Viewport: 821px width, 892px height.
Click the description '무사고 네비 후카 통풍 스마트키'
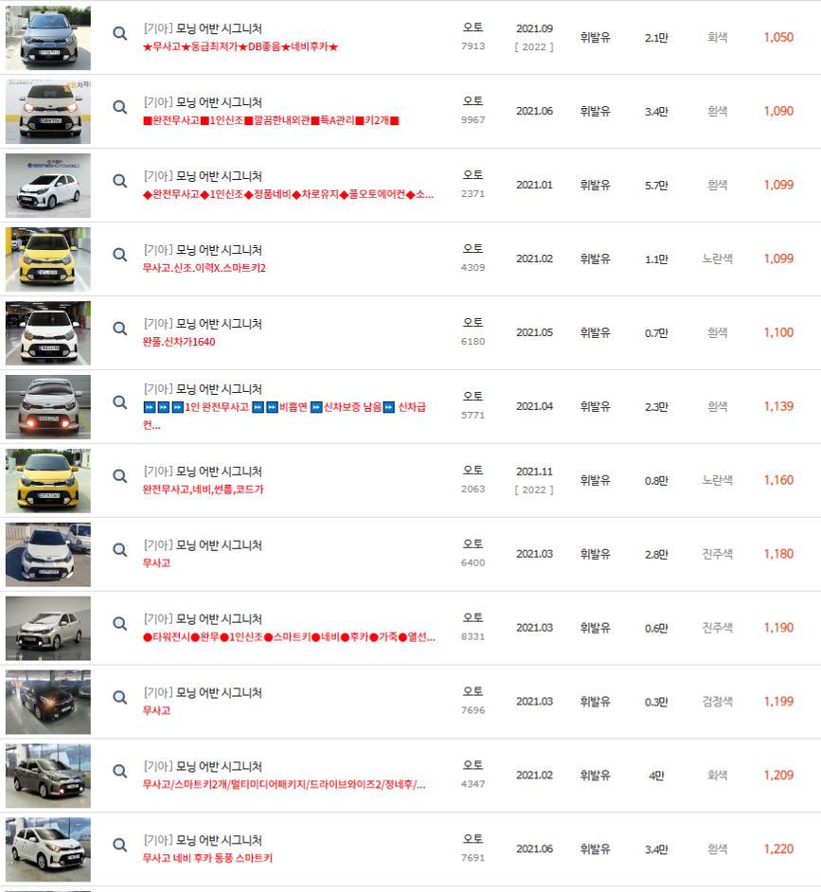tap(207, 858)
